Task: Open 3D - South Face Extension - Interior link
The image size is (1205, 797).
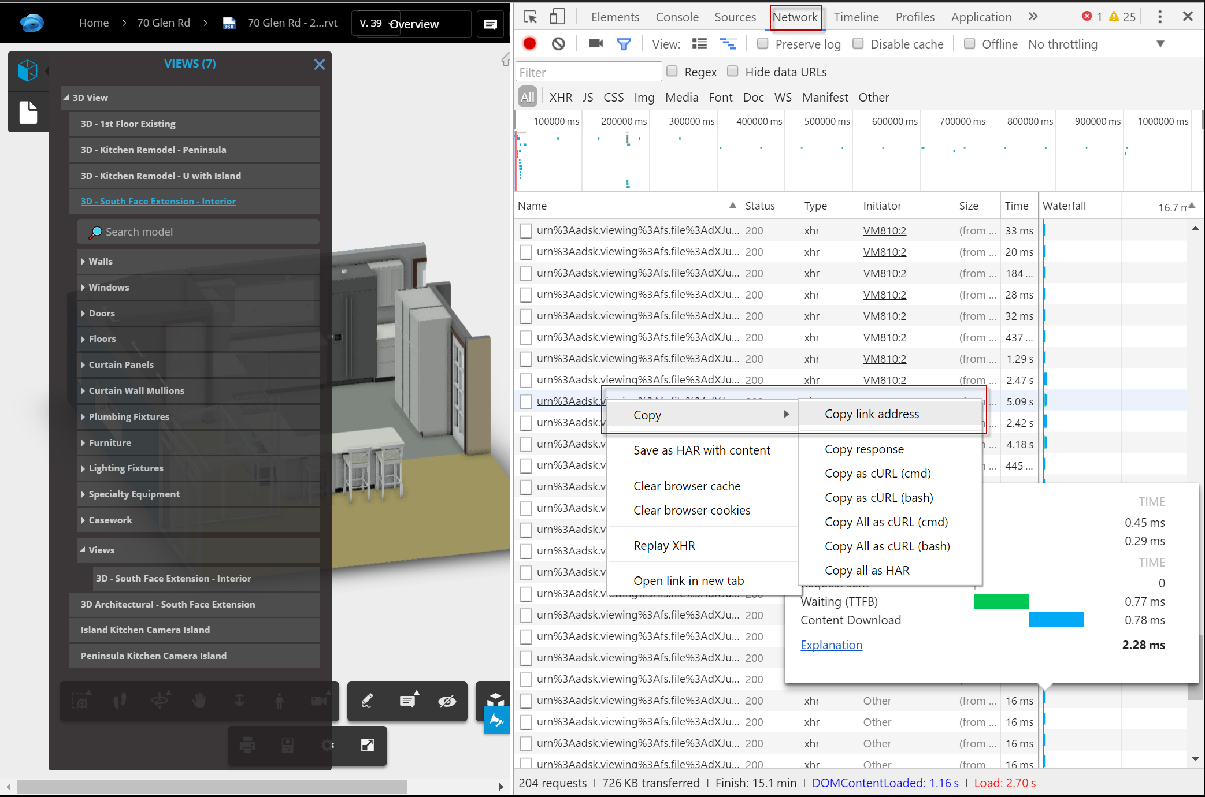Action: (x=158, y=201)
